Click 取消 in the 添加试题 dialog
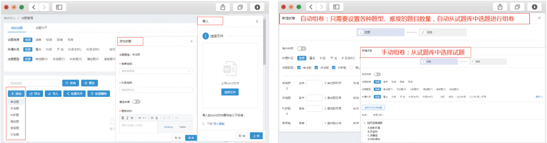 178,138
